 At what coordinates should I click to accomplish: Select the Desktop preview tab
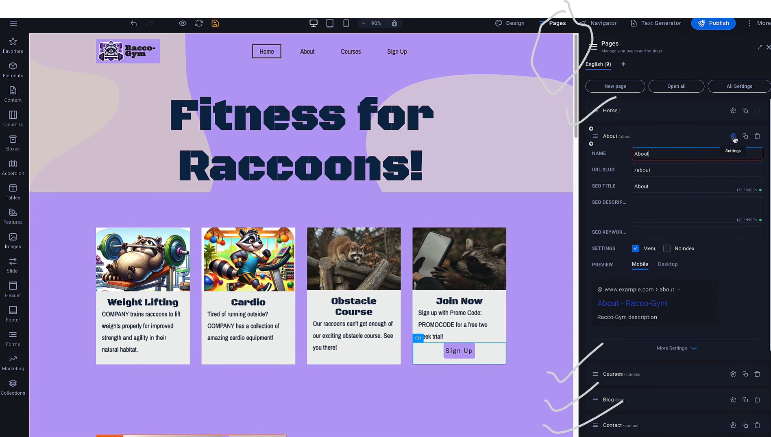click(668, 264)
